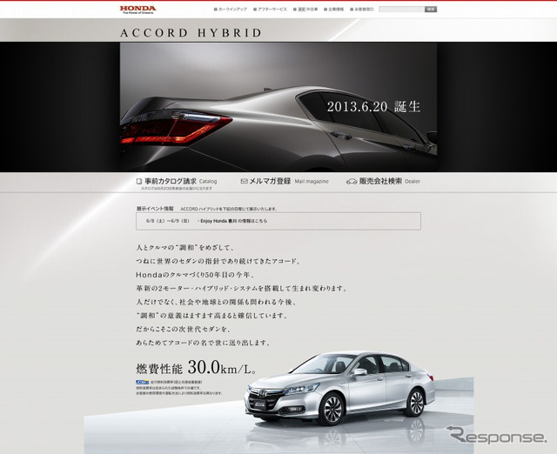Click the dealer car icon
Viewport: 557px width, 454px height.
352,182
